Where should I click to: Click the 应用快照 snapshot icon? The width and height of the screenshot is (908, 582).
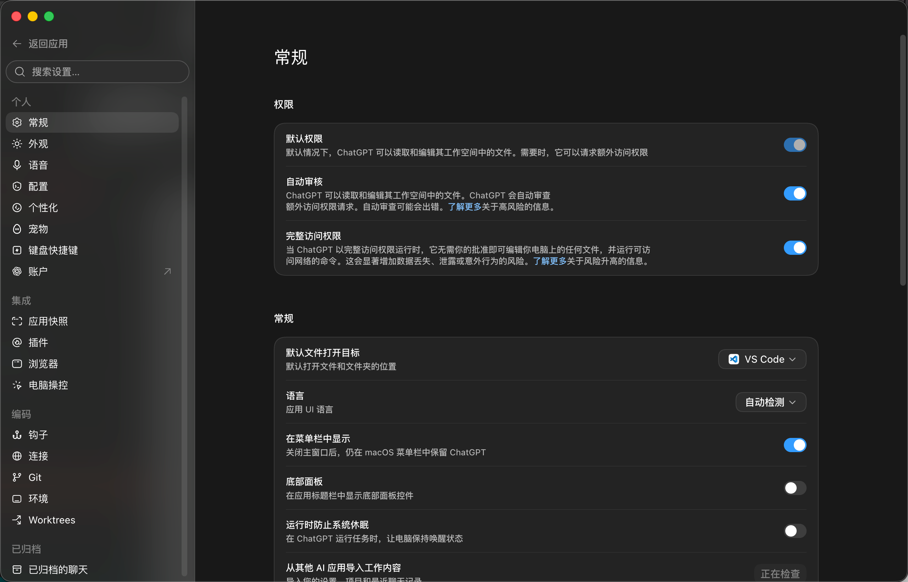17,321
